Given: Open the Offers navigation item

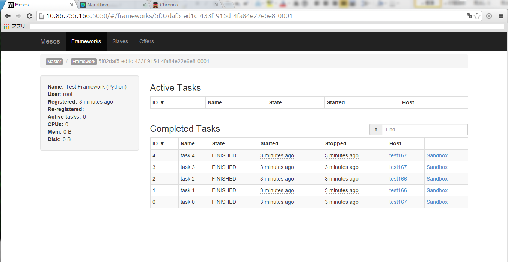Looking at the screenshot, I should point(146,41).
